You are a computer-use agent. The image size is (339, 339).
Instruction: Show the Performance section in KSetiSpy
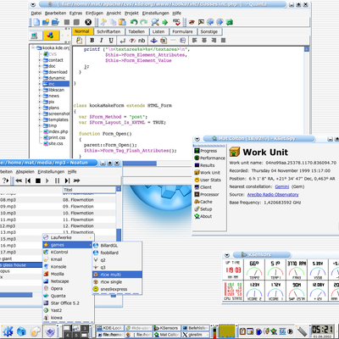point(209,158)
